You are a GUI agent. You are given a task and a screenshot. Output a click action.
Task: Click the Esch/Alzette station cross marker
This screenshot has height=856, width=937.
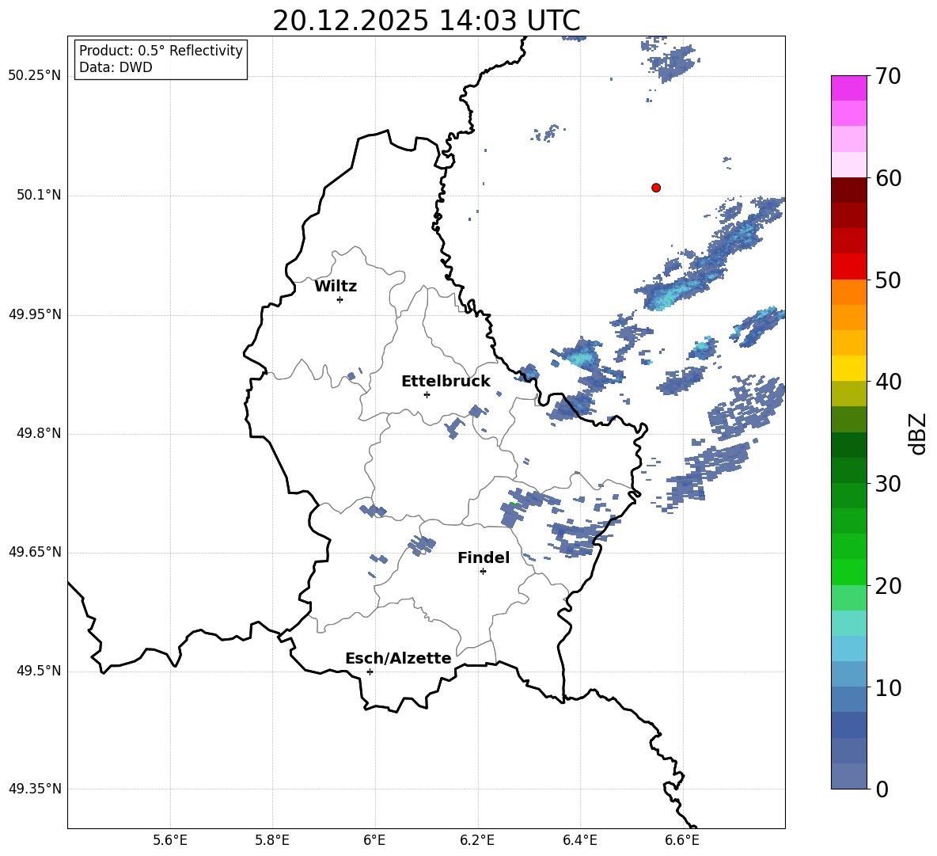(370, 671)
